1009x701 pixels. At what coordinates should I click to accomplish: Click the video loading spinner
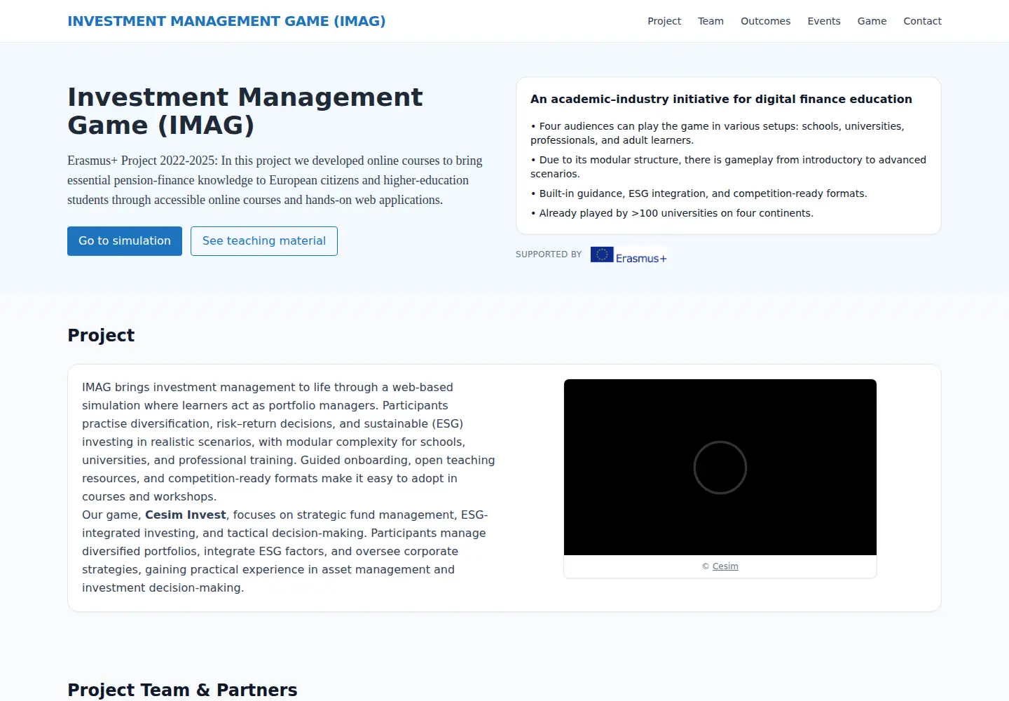(720, 468)
